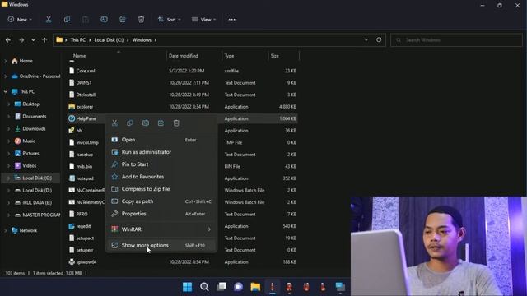The height and width of the screenshot is (296, 527).
Task: Expand the Network tree node
Action: (6, 230)
